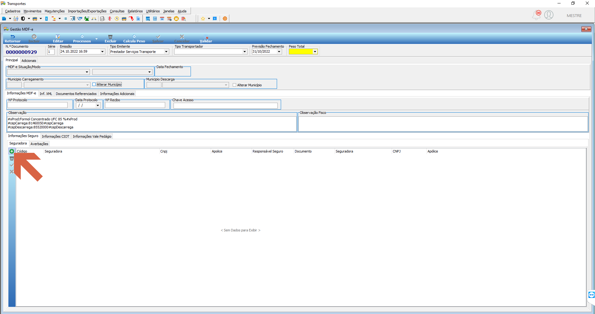This screenshot has width=595, height=314.
Task: Click the orange power icon in toolbar
Action: [x=225, y=19]
